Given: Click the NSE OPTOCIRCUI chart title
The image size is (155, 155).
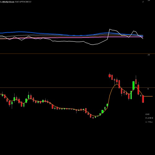Looking at the screenshot, I should click(x=23, y=2).
